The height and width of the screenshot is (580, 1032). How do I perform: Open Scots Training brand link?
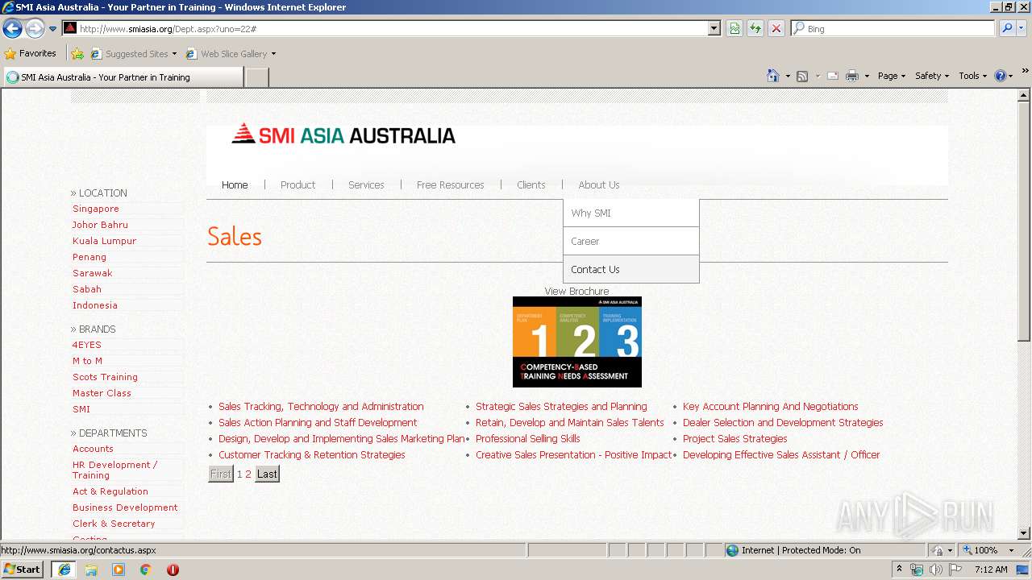(105, 377)
